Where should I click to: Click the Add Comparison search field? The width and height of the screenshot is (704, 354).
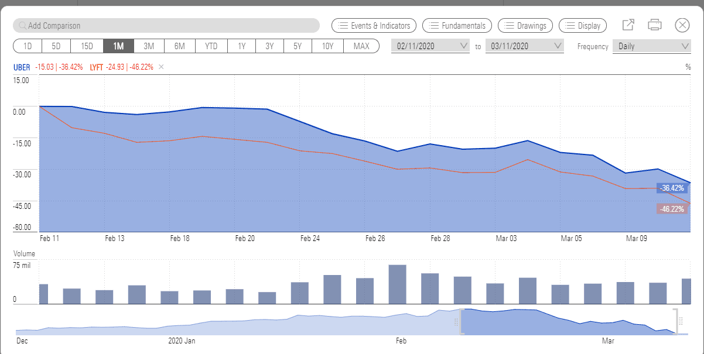pos(166,26)
